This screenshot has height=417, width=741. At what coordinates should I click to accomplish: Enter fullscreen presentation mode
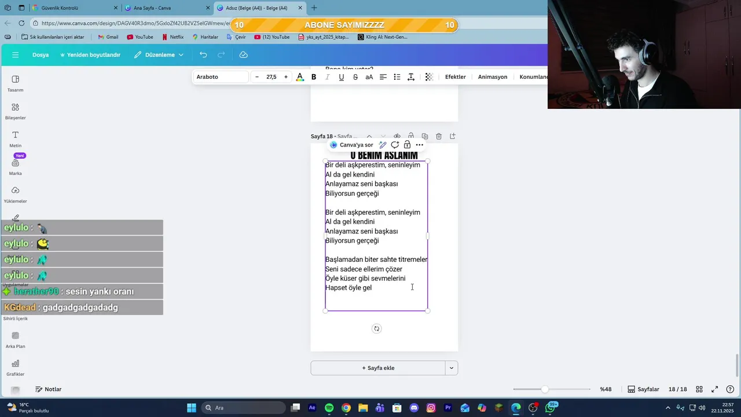715,389
